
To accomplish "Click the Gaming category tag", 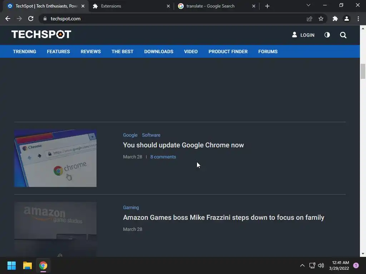I will [x=131, y=207].
